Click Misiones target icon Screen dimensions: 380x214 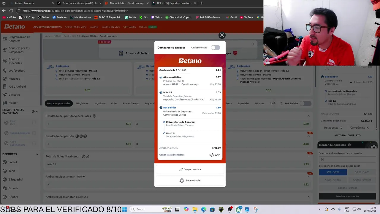point(4,79)
